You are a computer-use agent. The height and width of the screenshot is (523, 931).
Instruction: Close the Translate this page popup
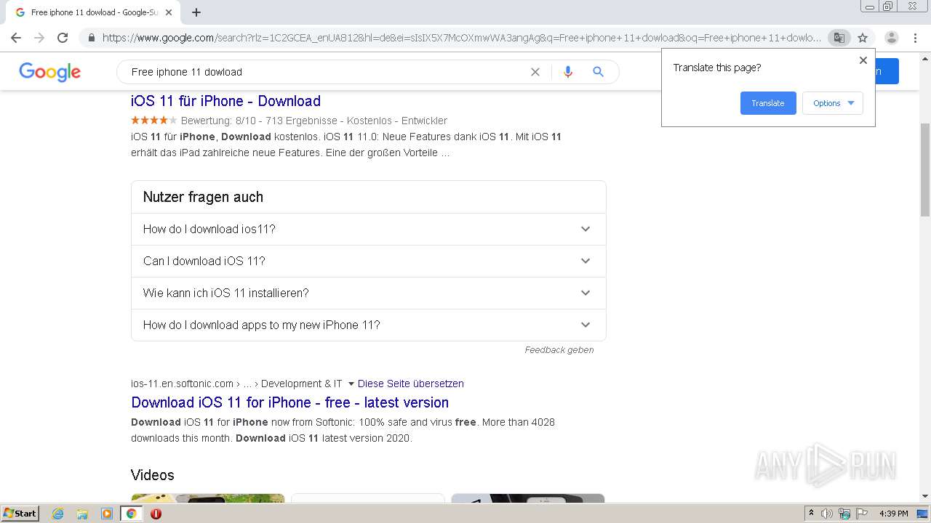click(863, 60)
